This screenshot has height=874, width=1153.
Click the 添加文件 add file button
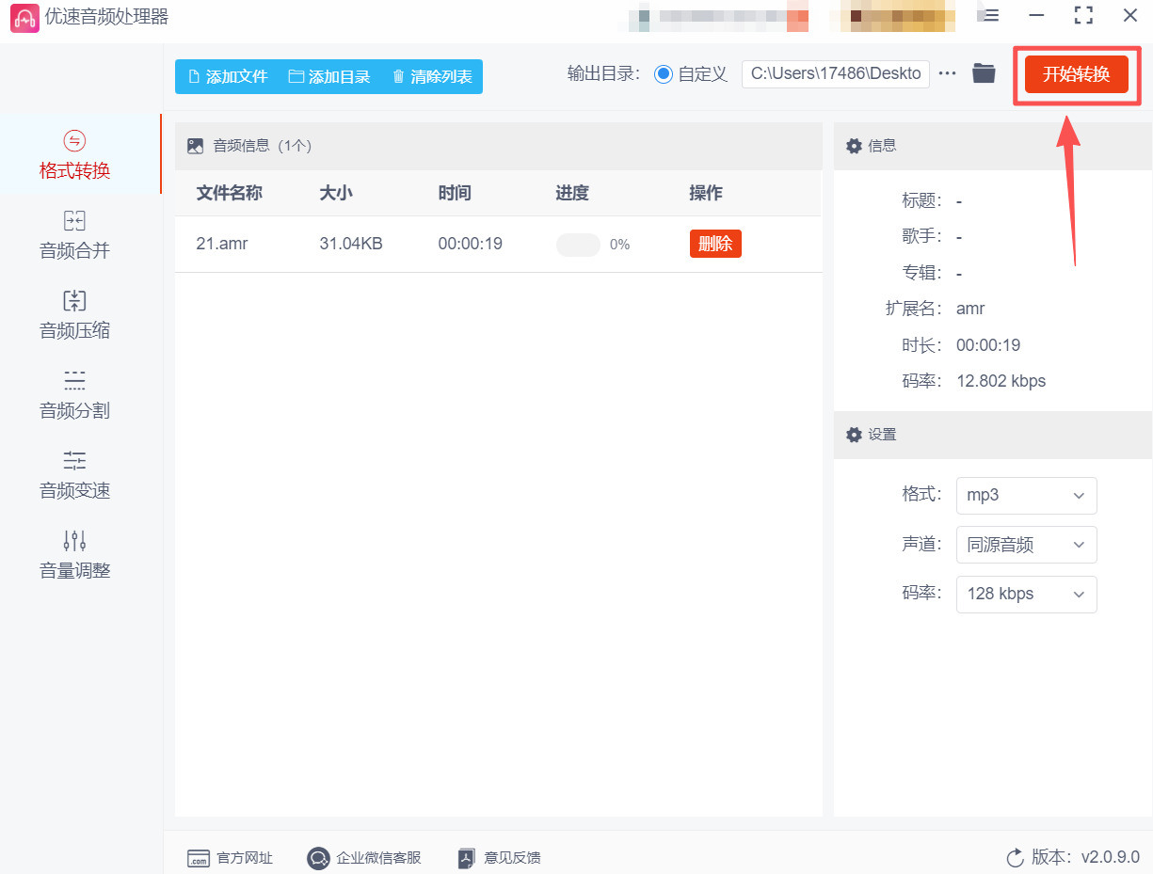click(227, 77)
